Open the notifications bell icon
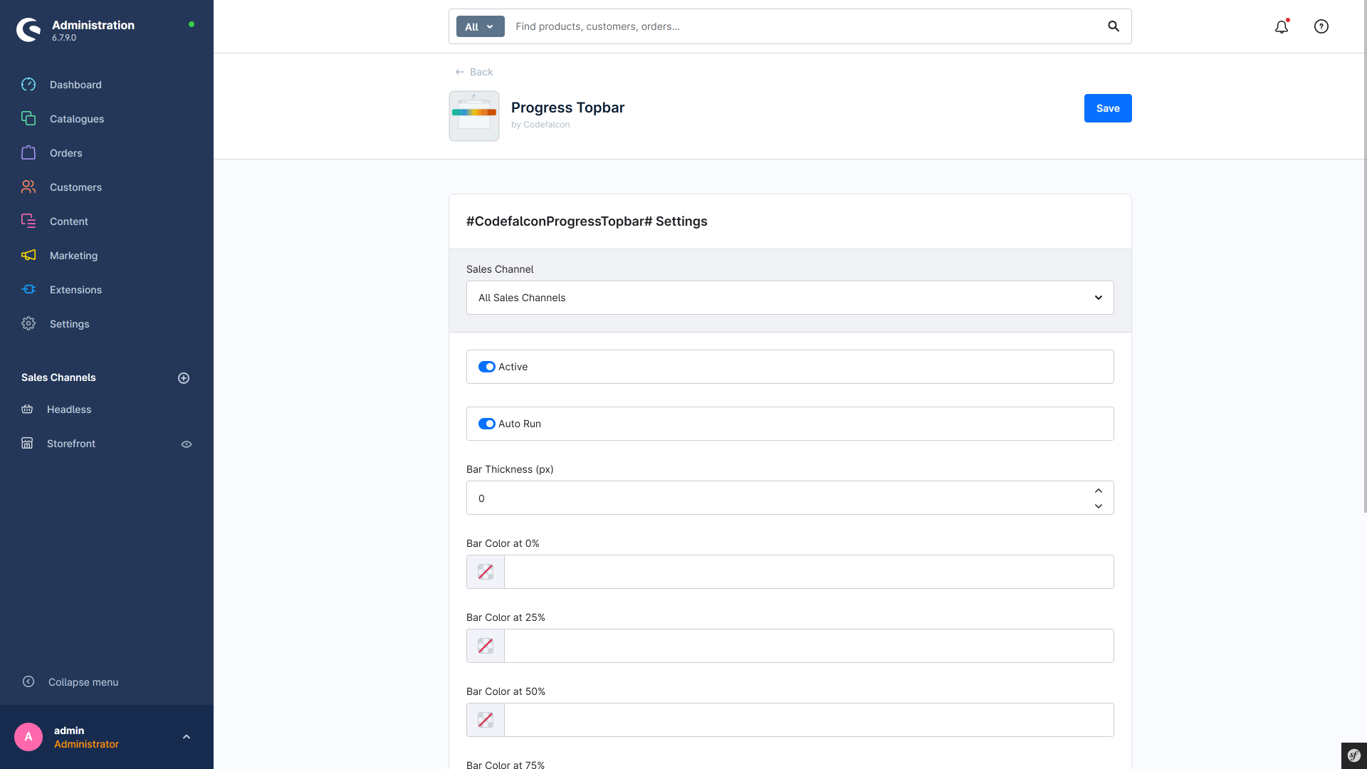This screenshot has width=1367, height=769. 1282,26
